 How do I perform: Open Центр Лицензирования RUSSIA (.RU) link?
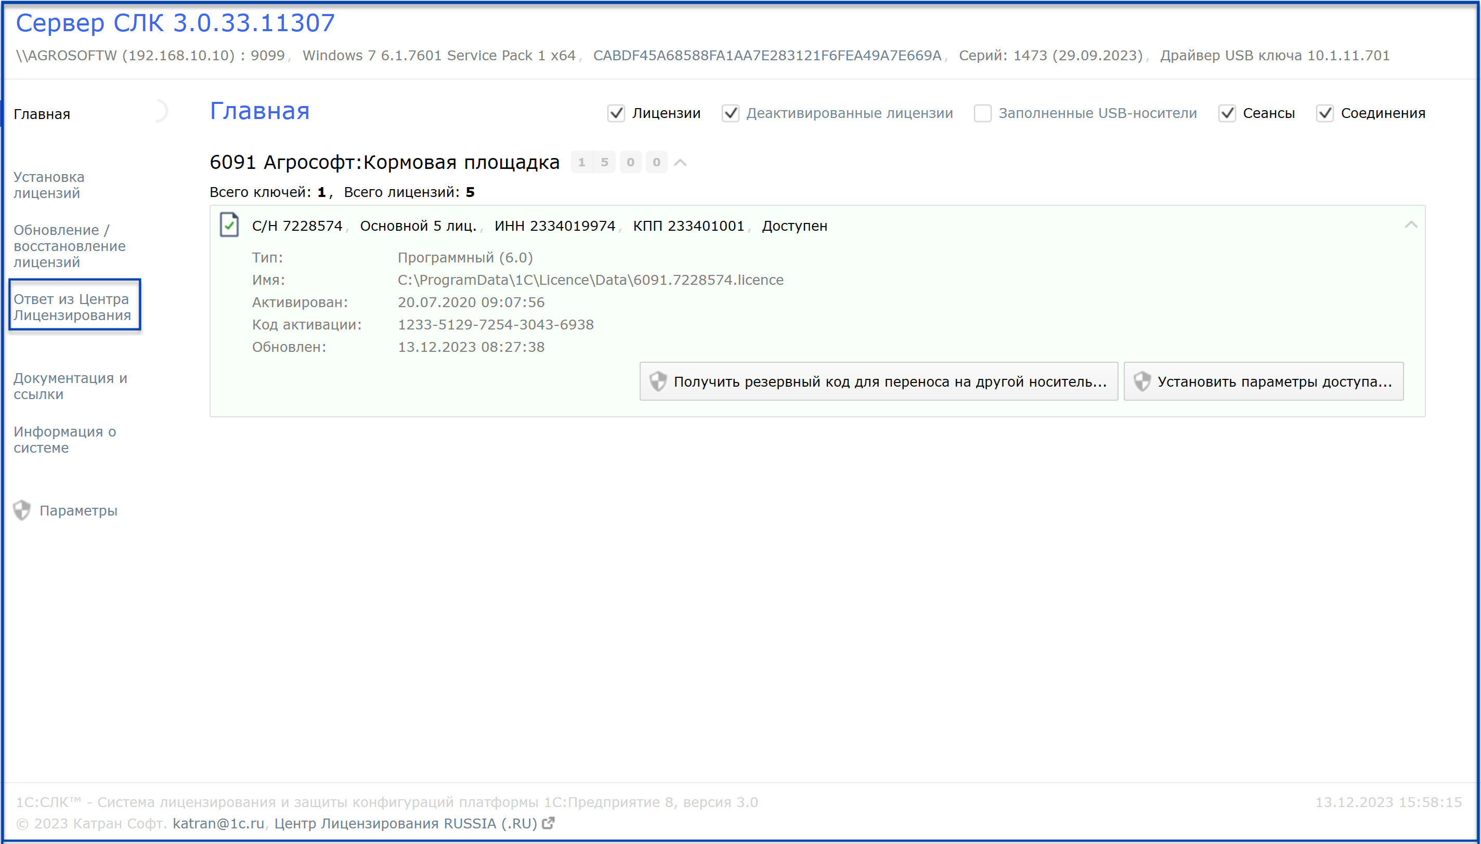coord(406,823)
